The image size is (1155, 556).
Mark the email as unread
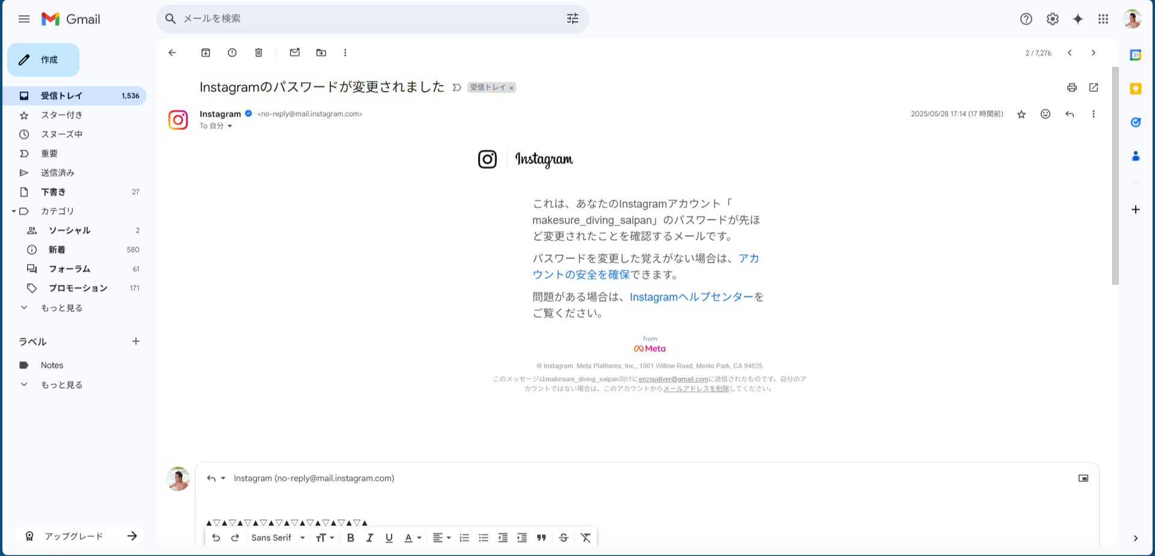coord(295,53)
